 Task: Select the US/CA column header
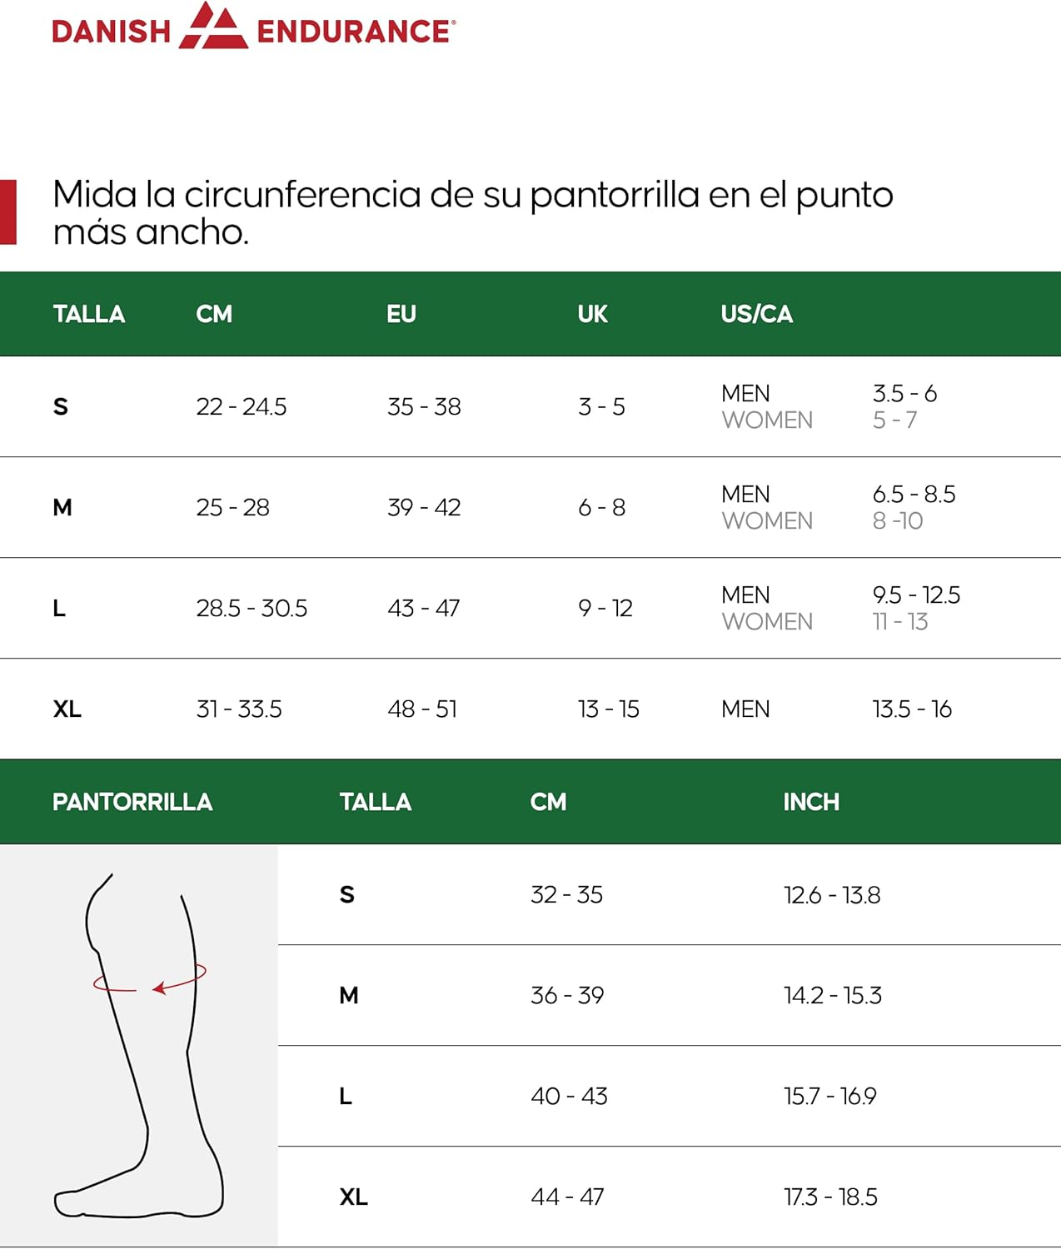coord(756,314)
